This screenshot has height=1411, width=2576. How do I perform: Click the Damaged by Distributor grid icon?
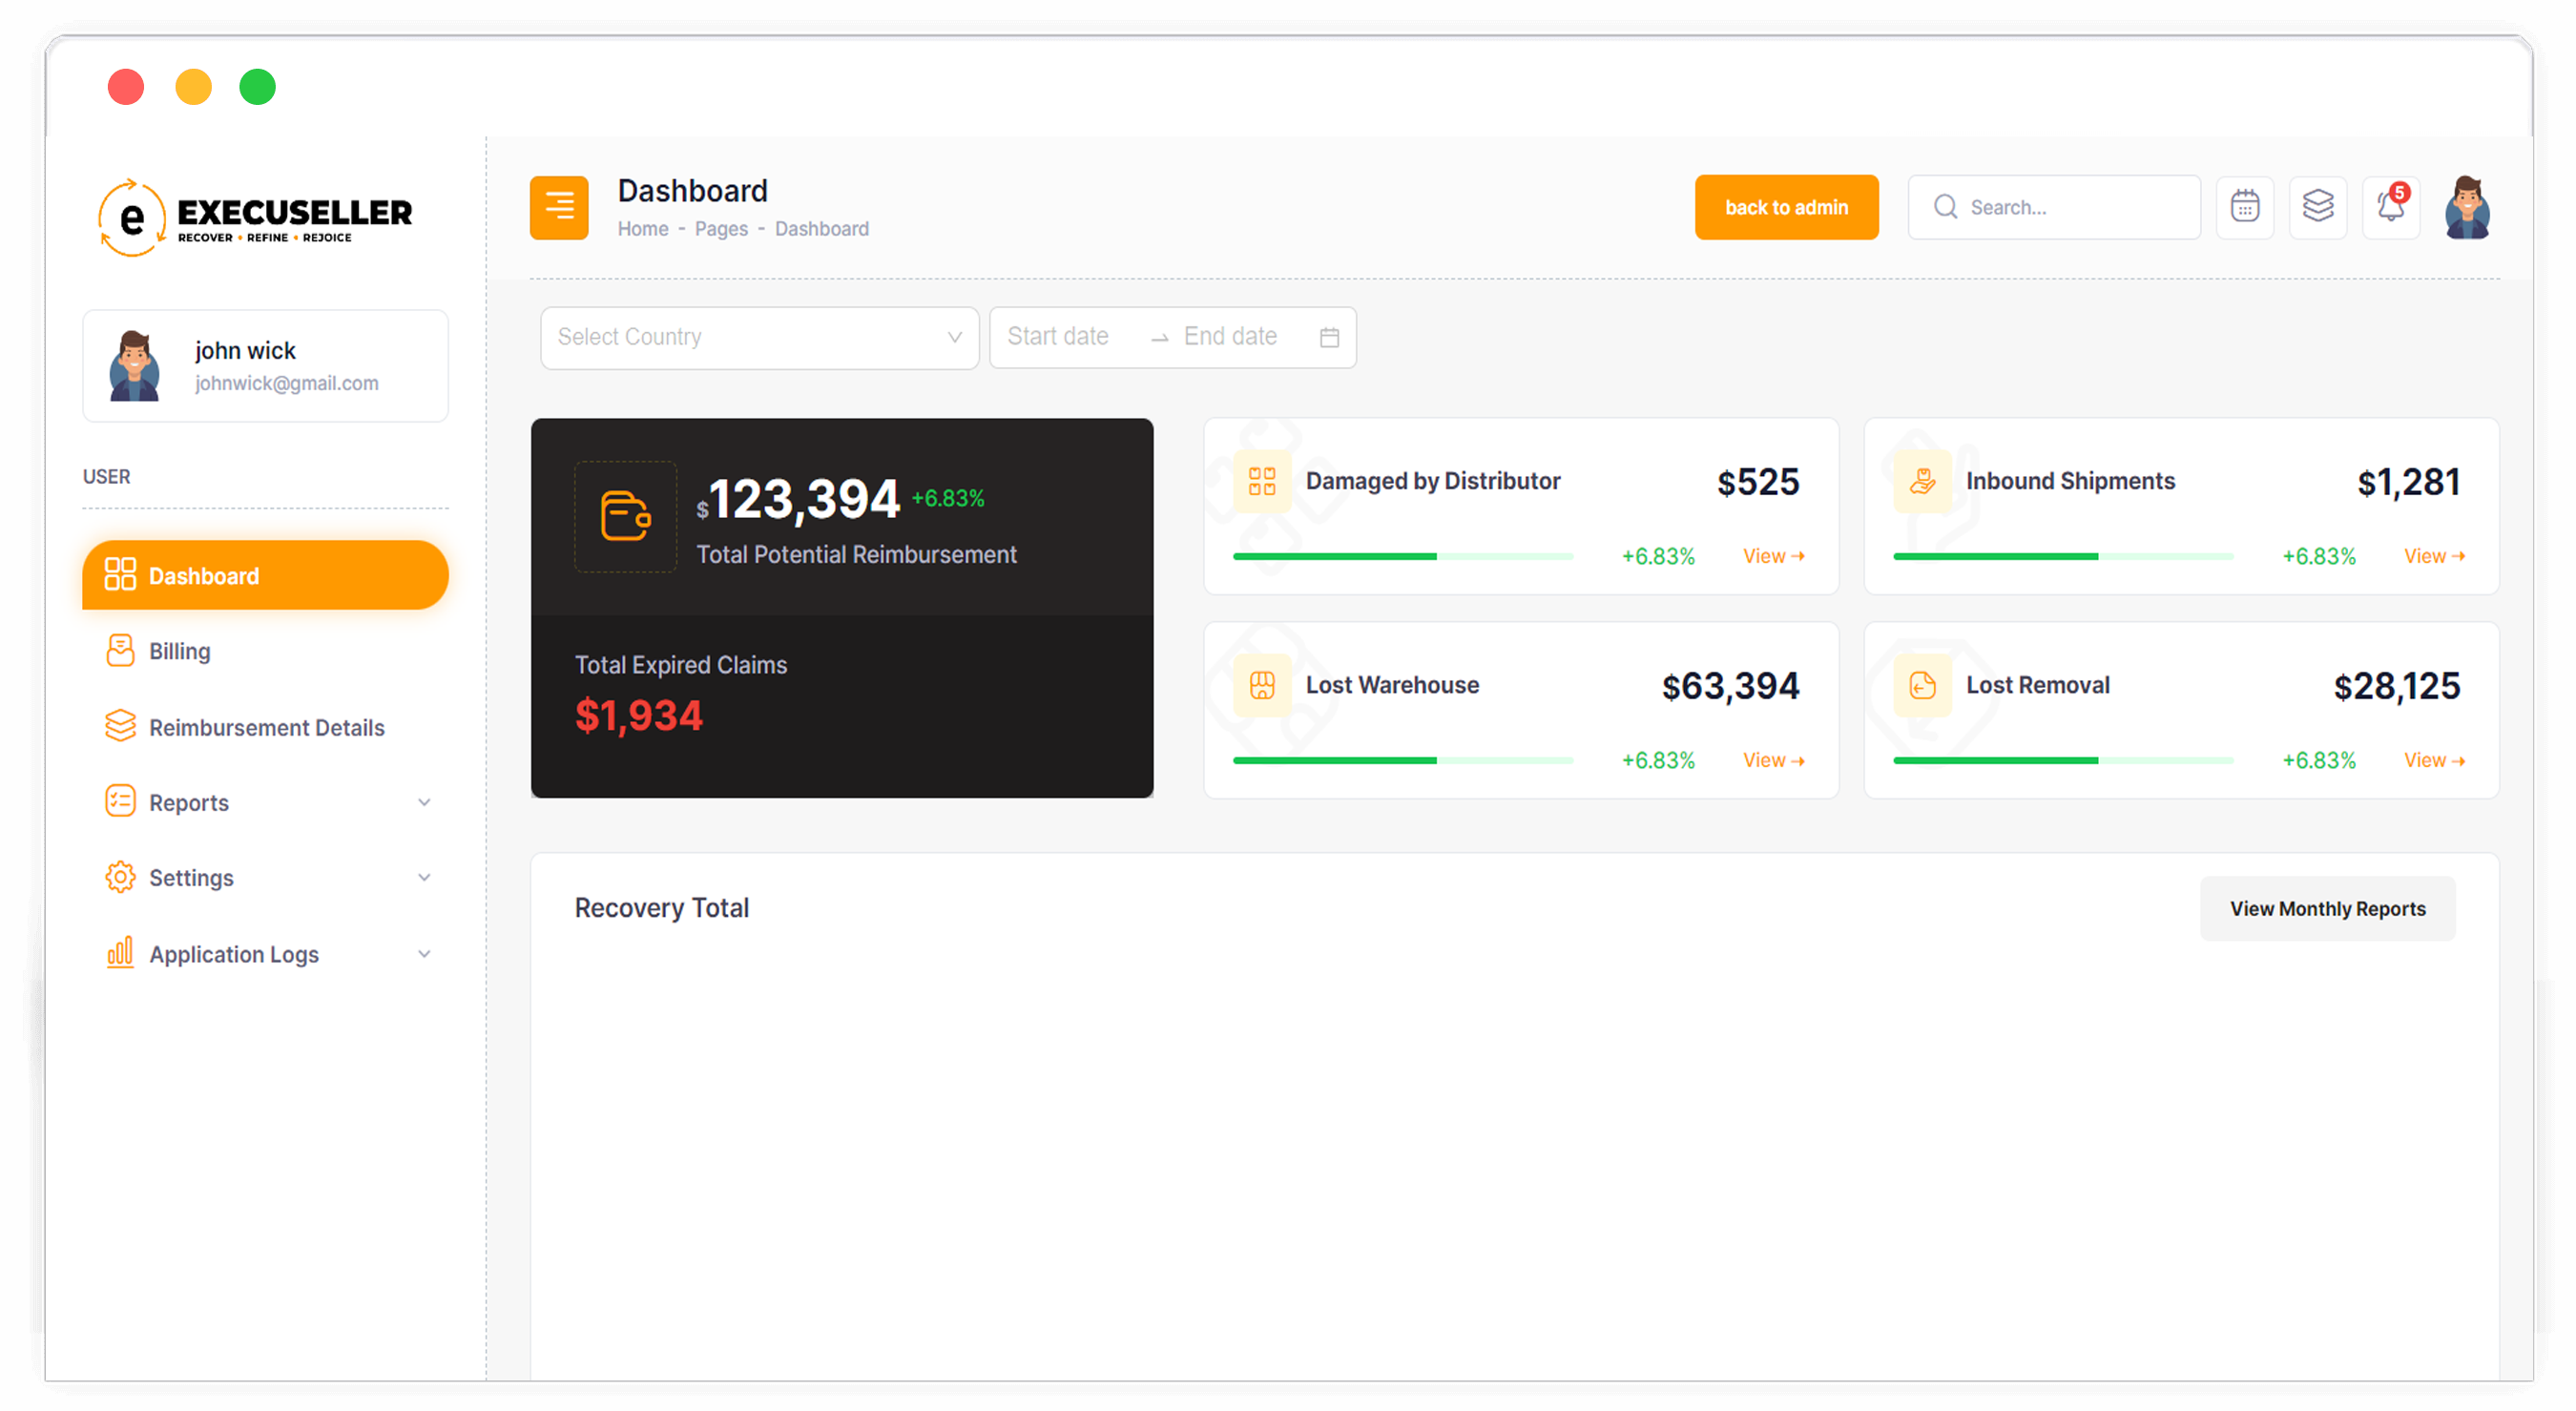tap(1262, 481)
